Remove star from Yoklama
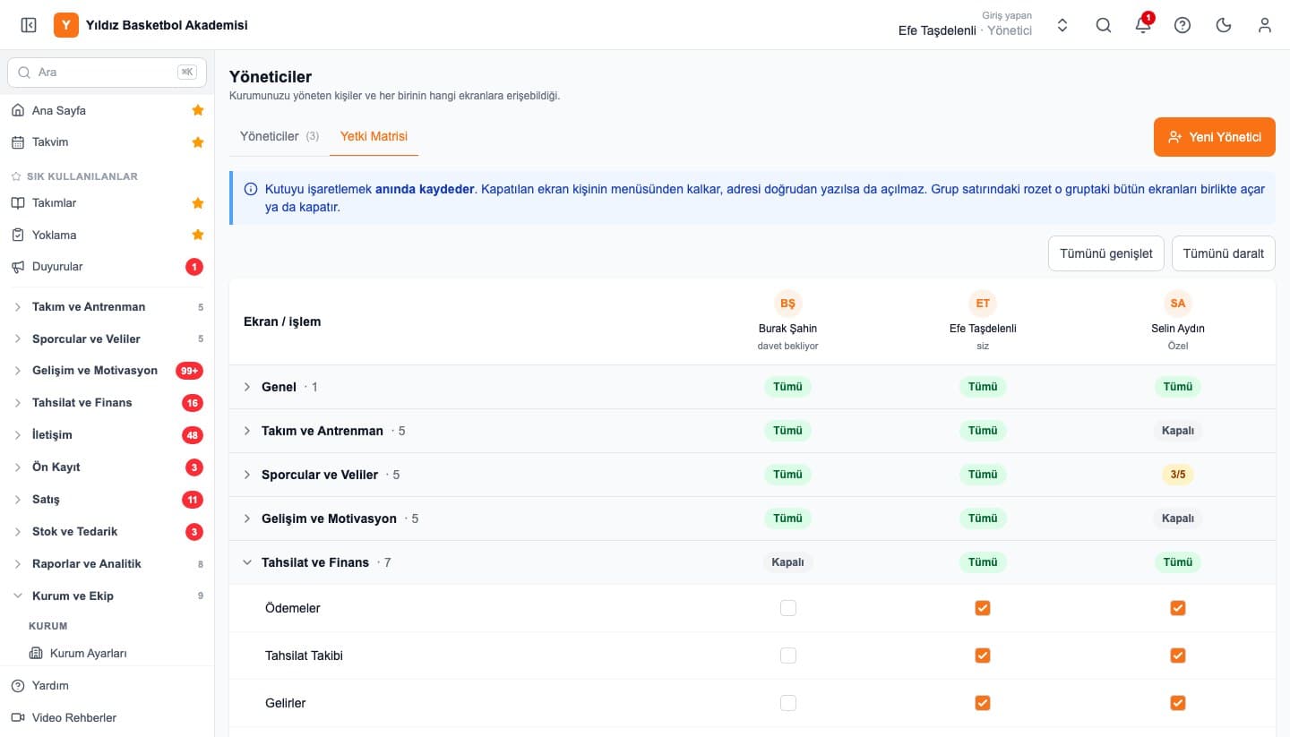 (198, 236)
